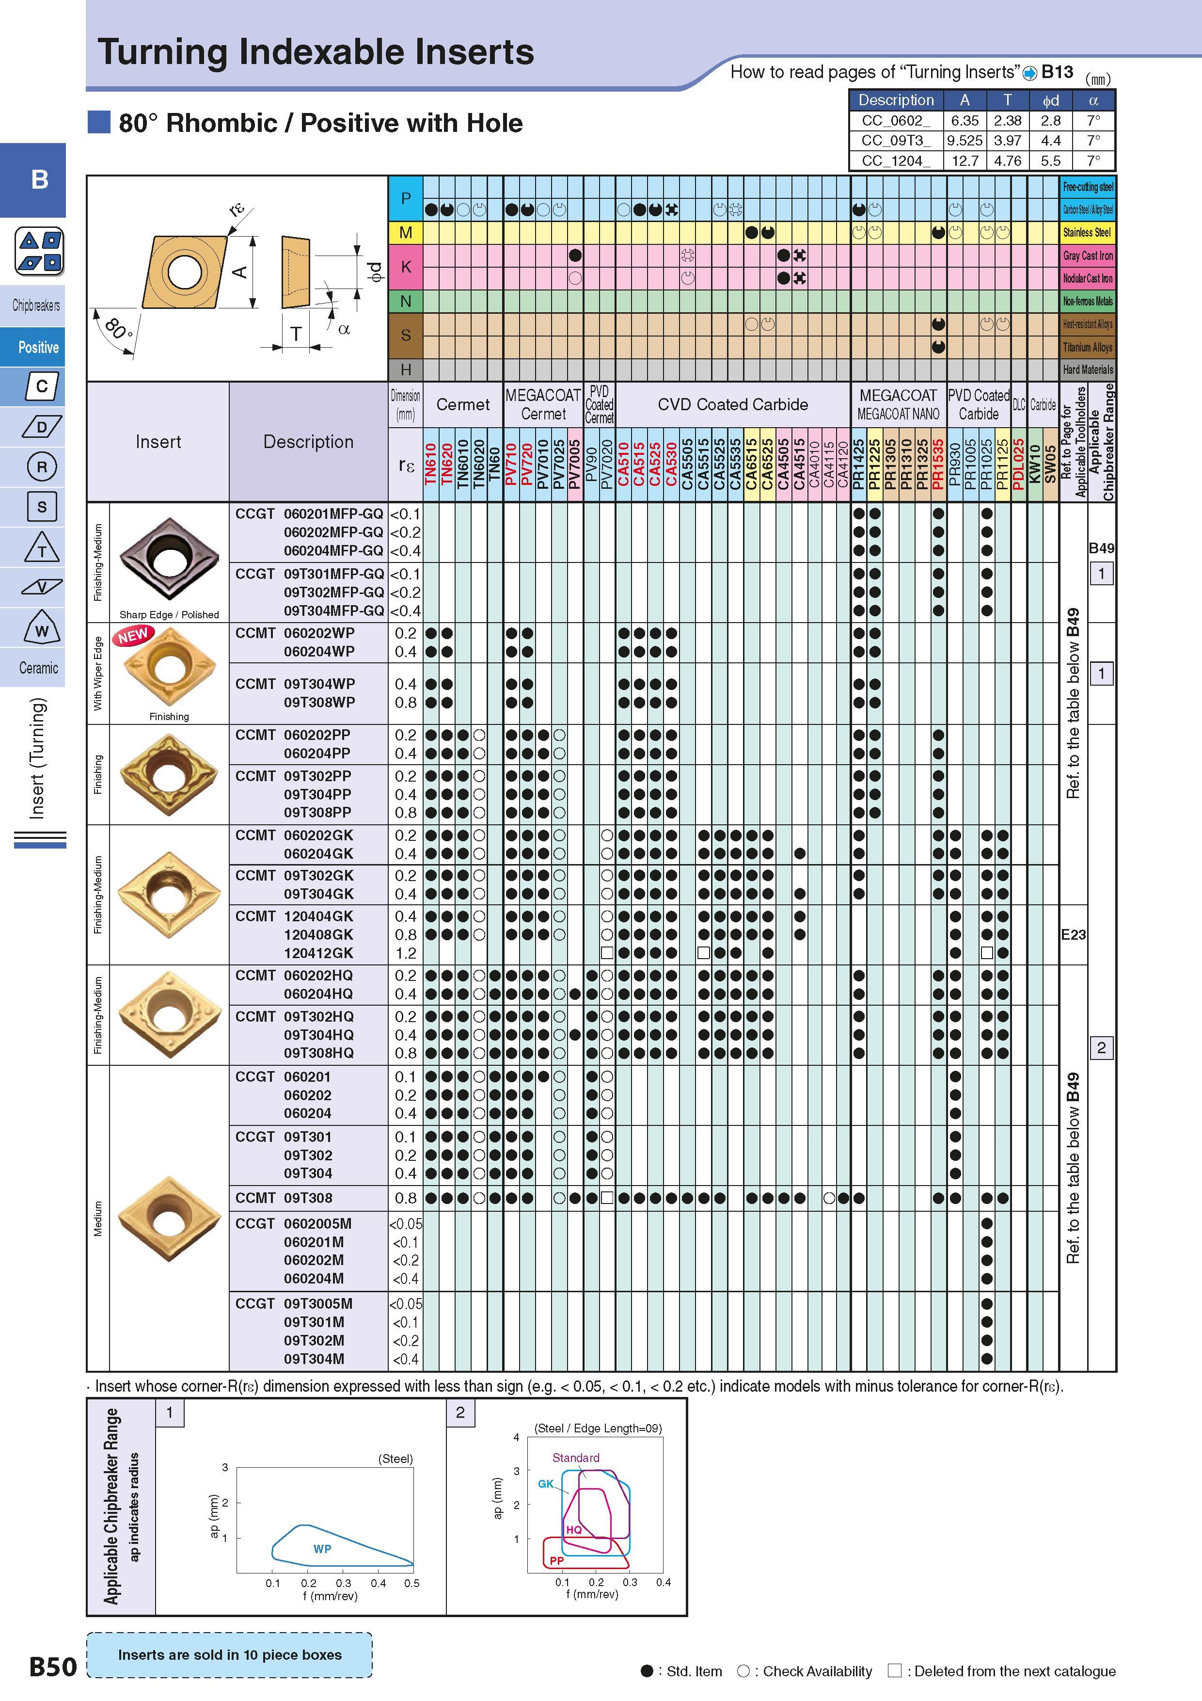Follow the B13 page reference link
Viewport: 1202px width, 1701px height.
[x=1057, y=72]
